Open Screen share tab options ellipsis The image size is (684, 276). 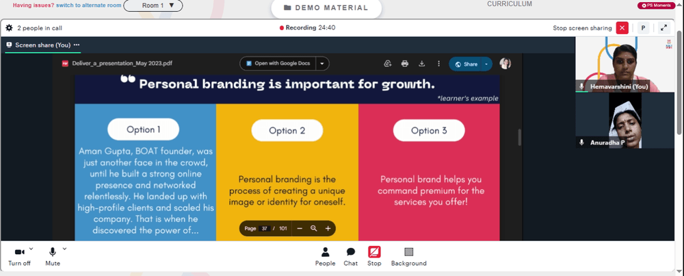(x=77, y=45)
